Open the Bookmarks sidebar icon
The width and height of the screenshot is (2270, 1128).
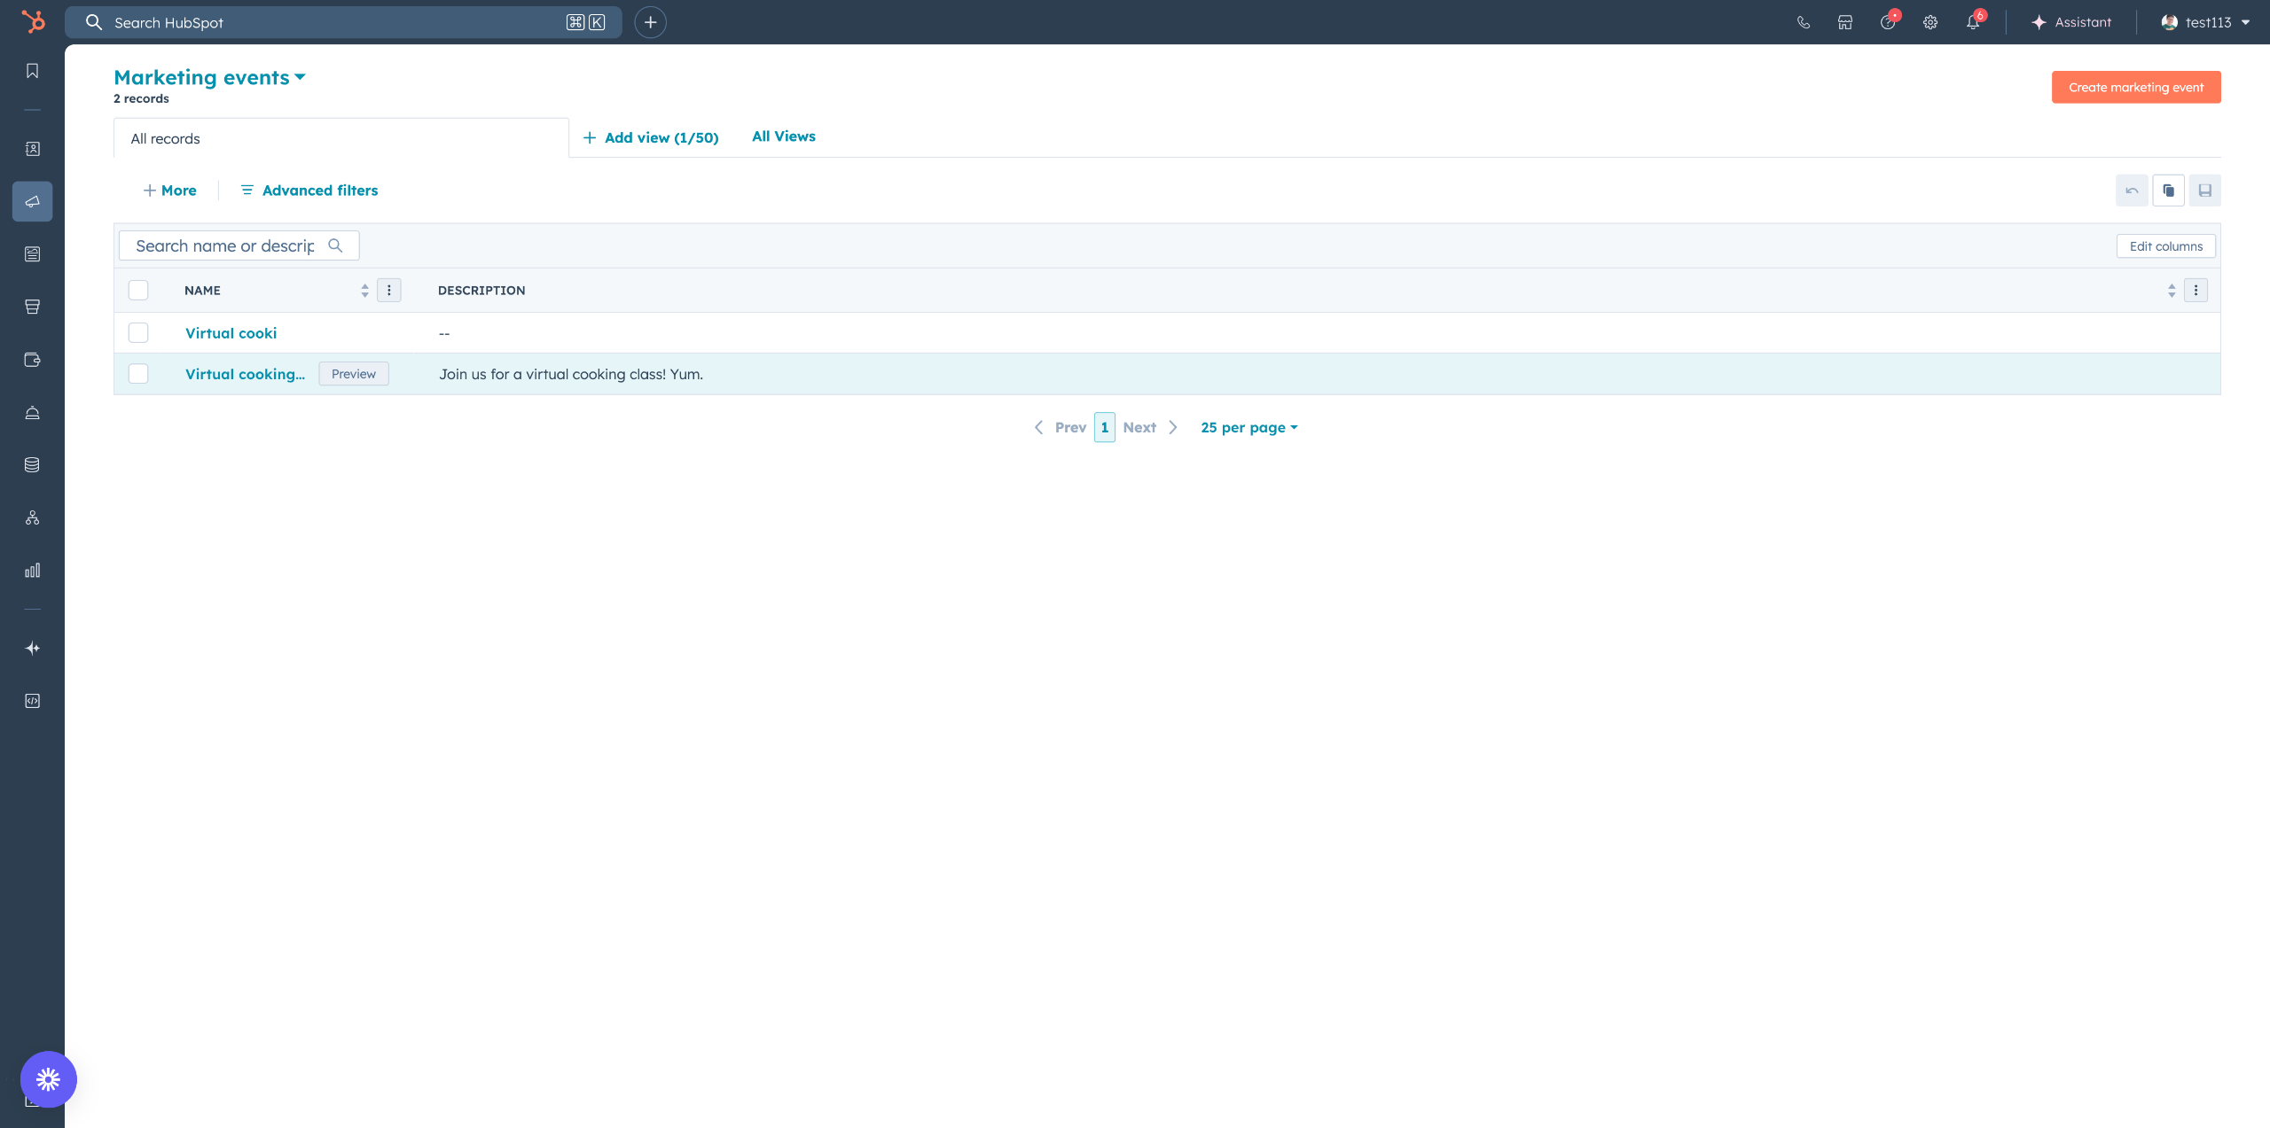[33, 71]
